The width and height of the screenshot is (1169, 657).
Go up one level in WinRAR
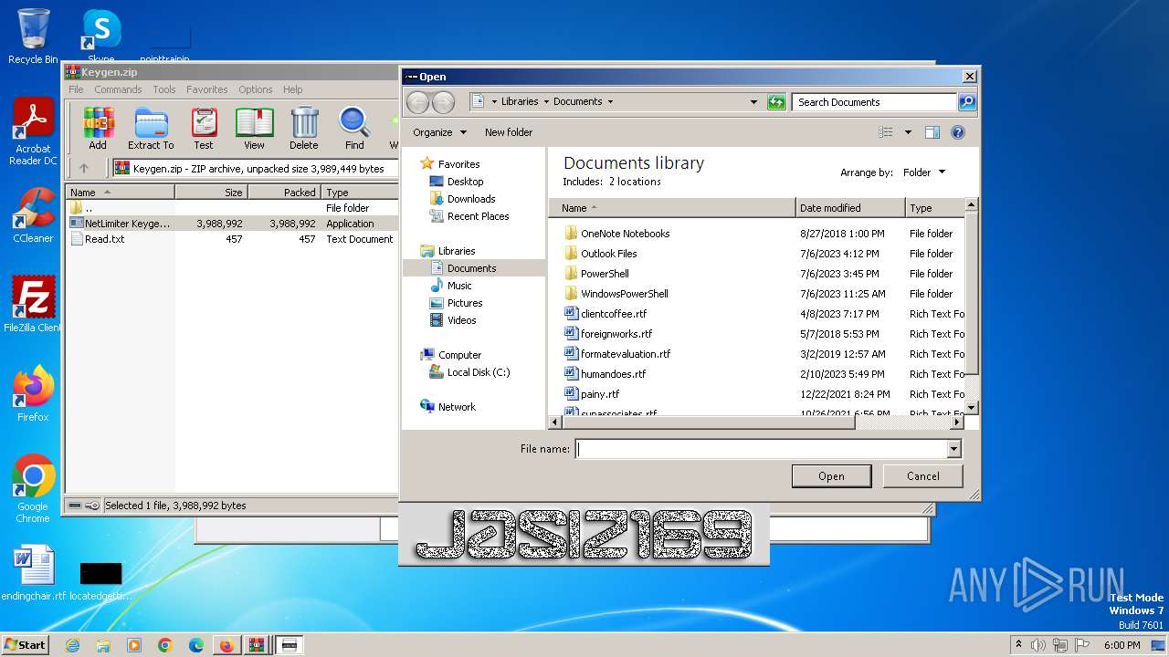(x=84, y=168)
